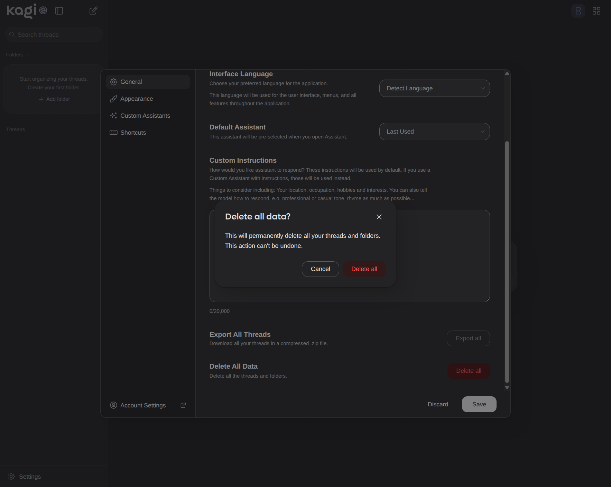This screenshot has width=611, height=487.
Task: Click the 0/20,000 character counter
Action: click(x=220, y=311)
